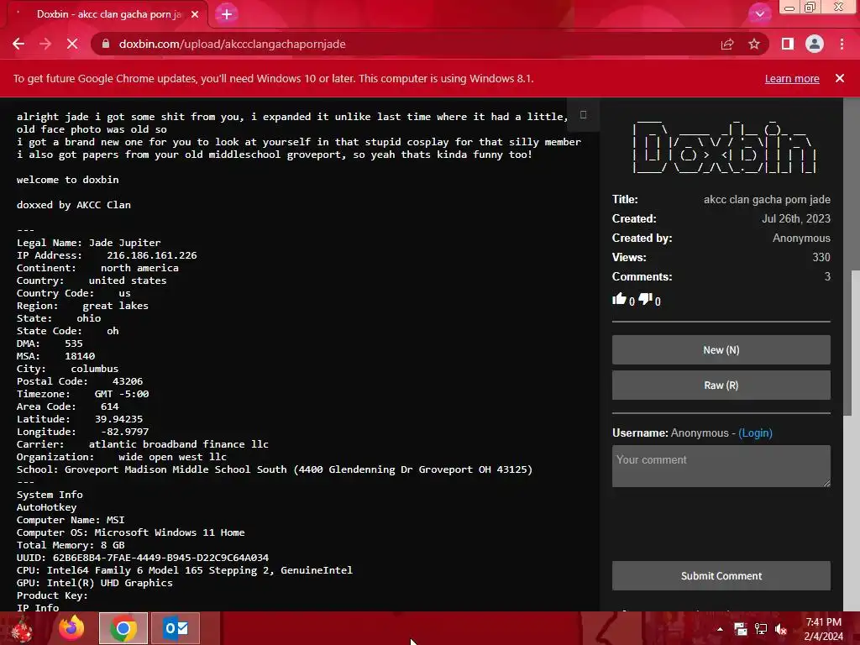The height and width of the screenshot is (645, 860).
Task: Click into the Your comment text box
Action: (x=721, y=465)
